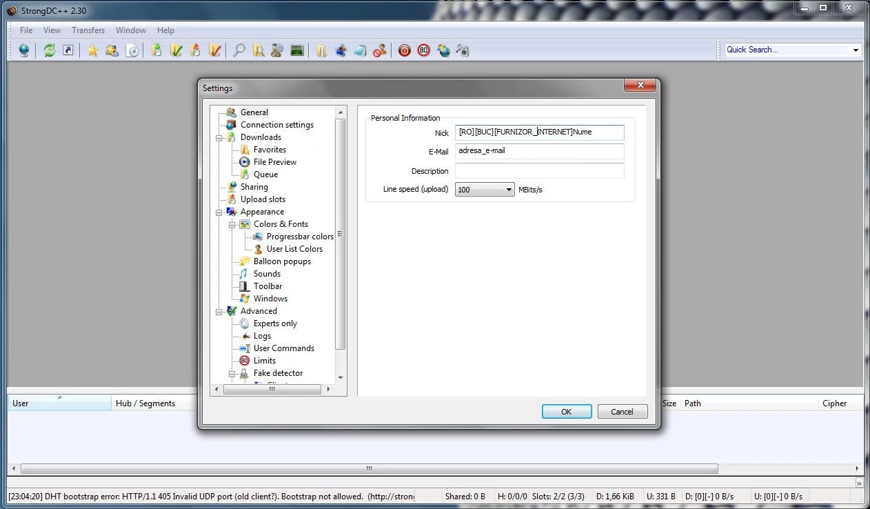Click the red power Shutdown toolbar icon
Viewport: 870px width, 509px height.
(405, 50)
